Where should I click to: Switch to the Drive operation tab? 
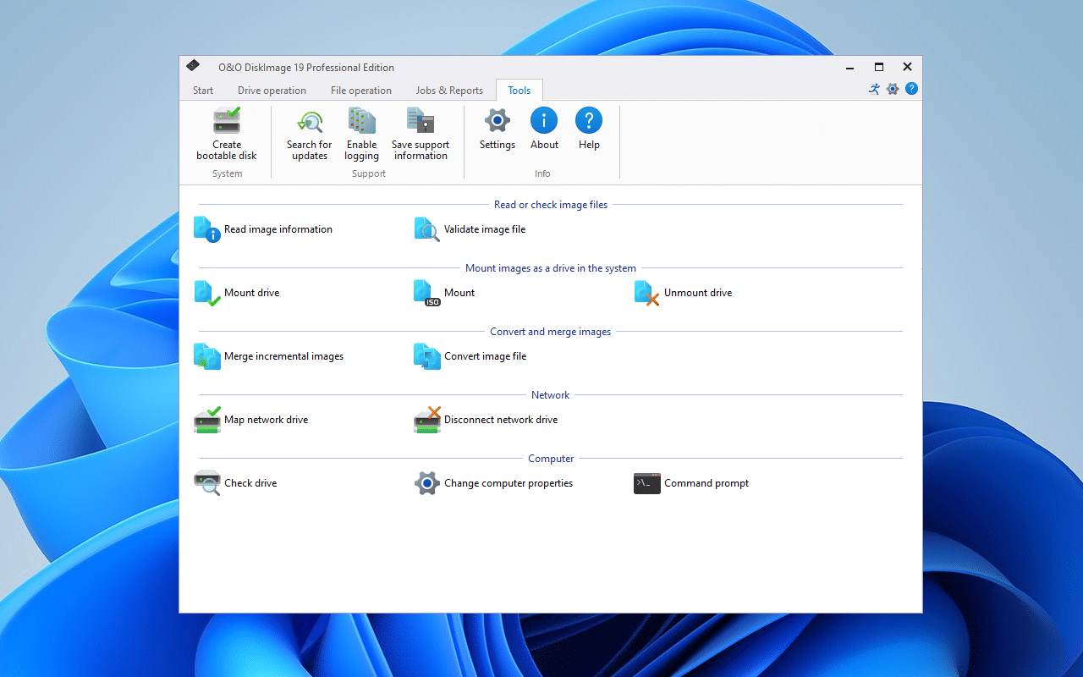(272, 90)
